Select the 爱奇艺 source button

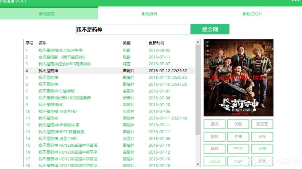click(x=262, y=124)
